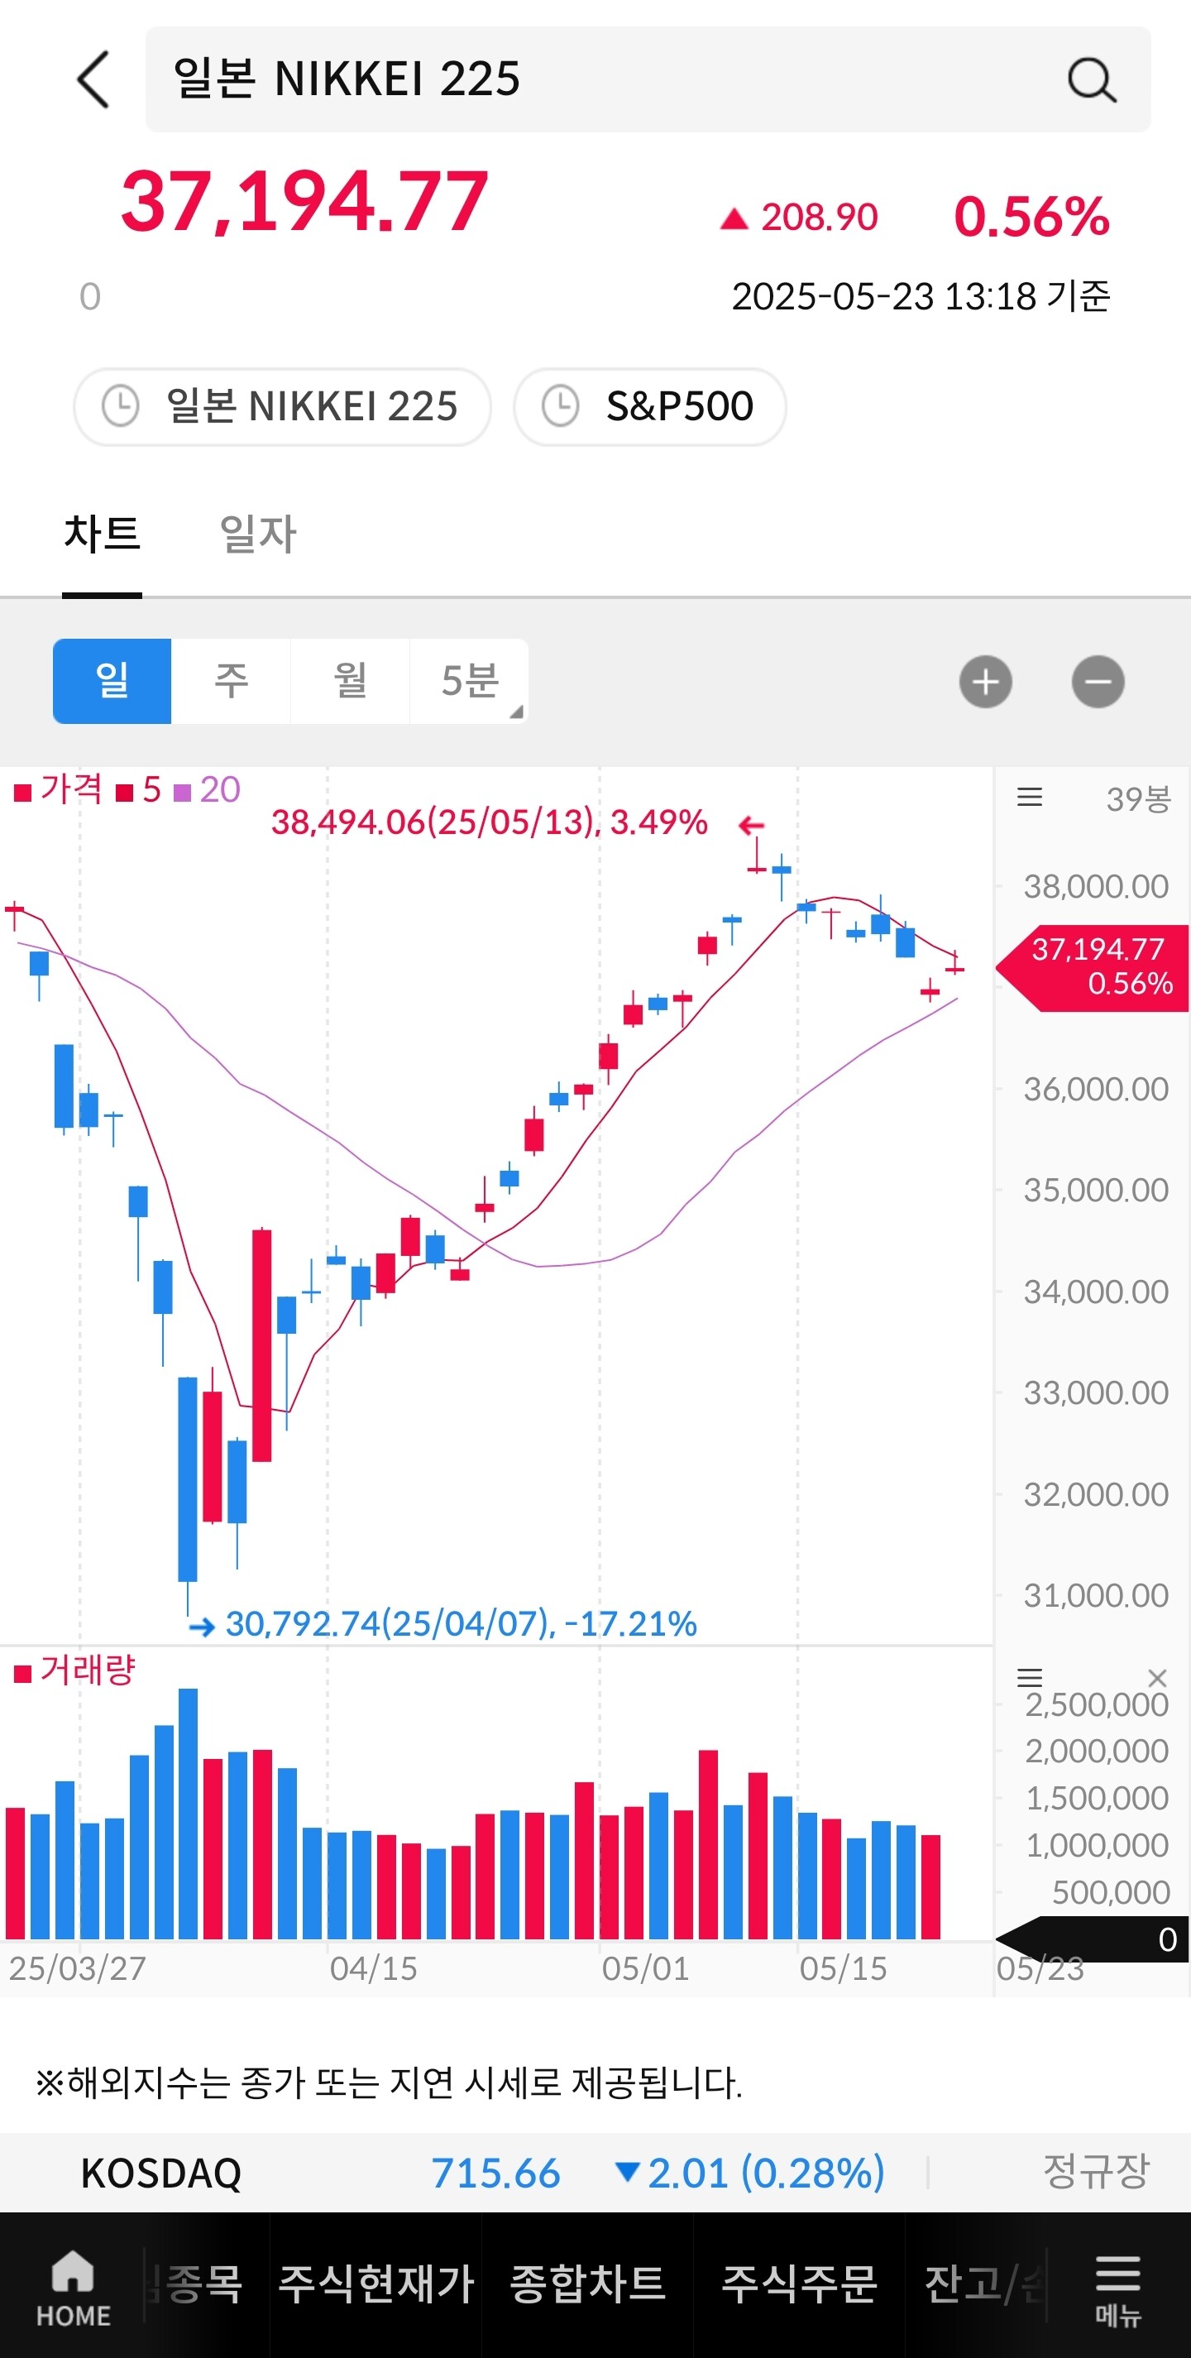The width and height of the screenshot is (1191, 2358).
Task: Open price chart settings hamburger icon
Action: tap(1029, 798)
